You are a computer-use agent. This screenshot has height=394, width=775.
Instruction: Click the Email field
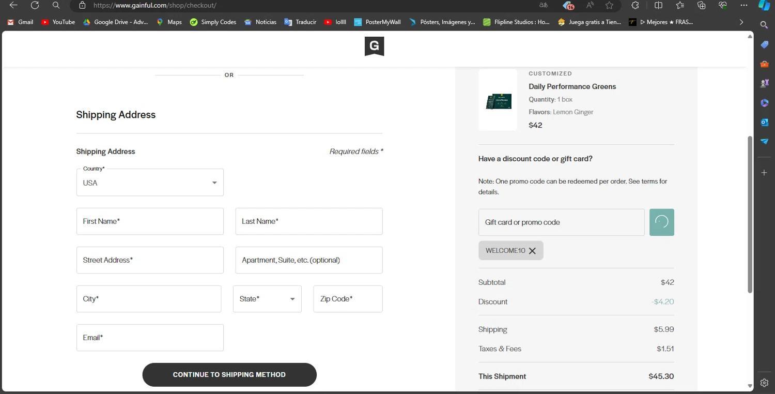click(150, 338)
